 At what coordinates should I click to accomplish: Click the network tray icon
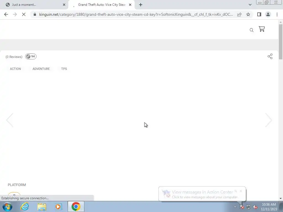pyautogui.click(x=248, y=207)
